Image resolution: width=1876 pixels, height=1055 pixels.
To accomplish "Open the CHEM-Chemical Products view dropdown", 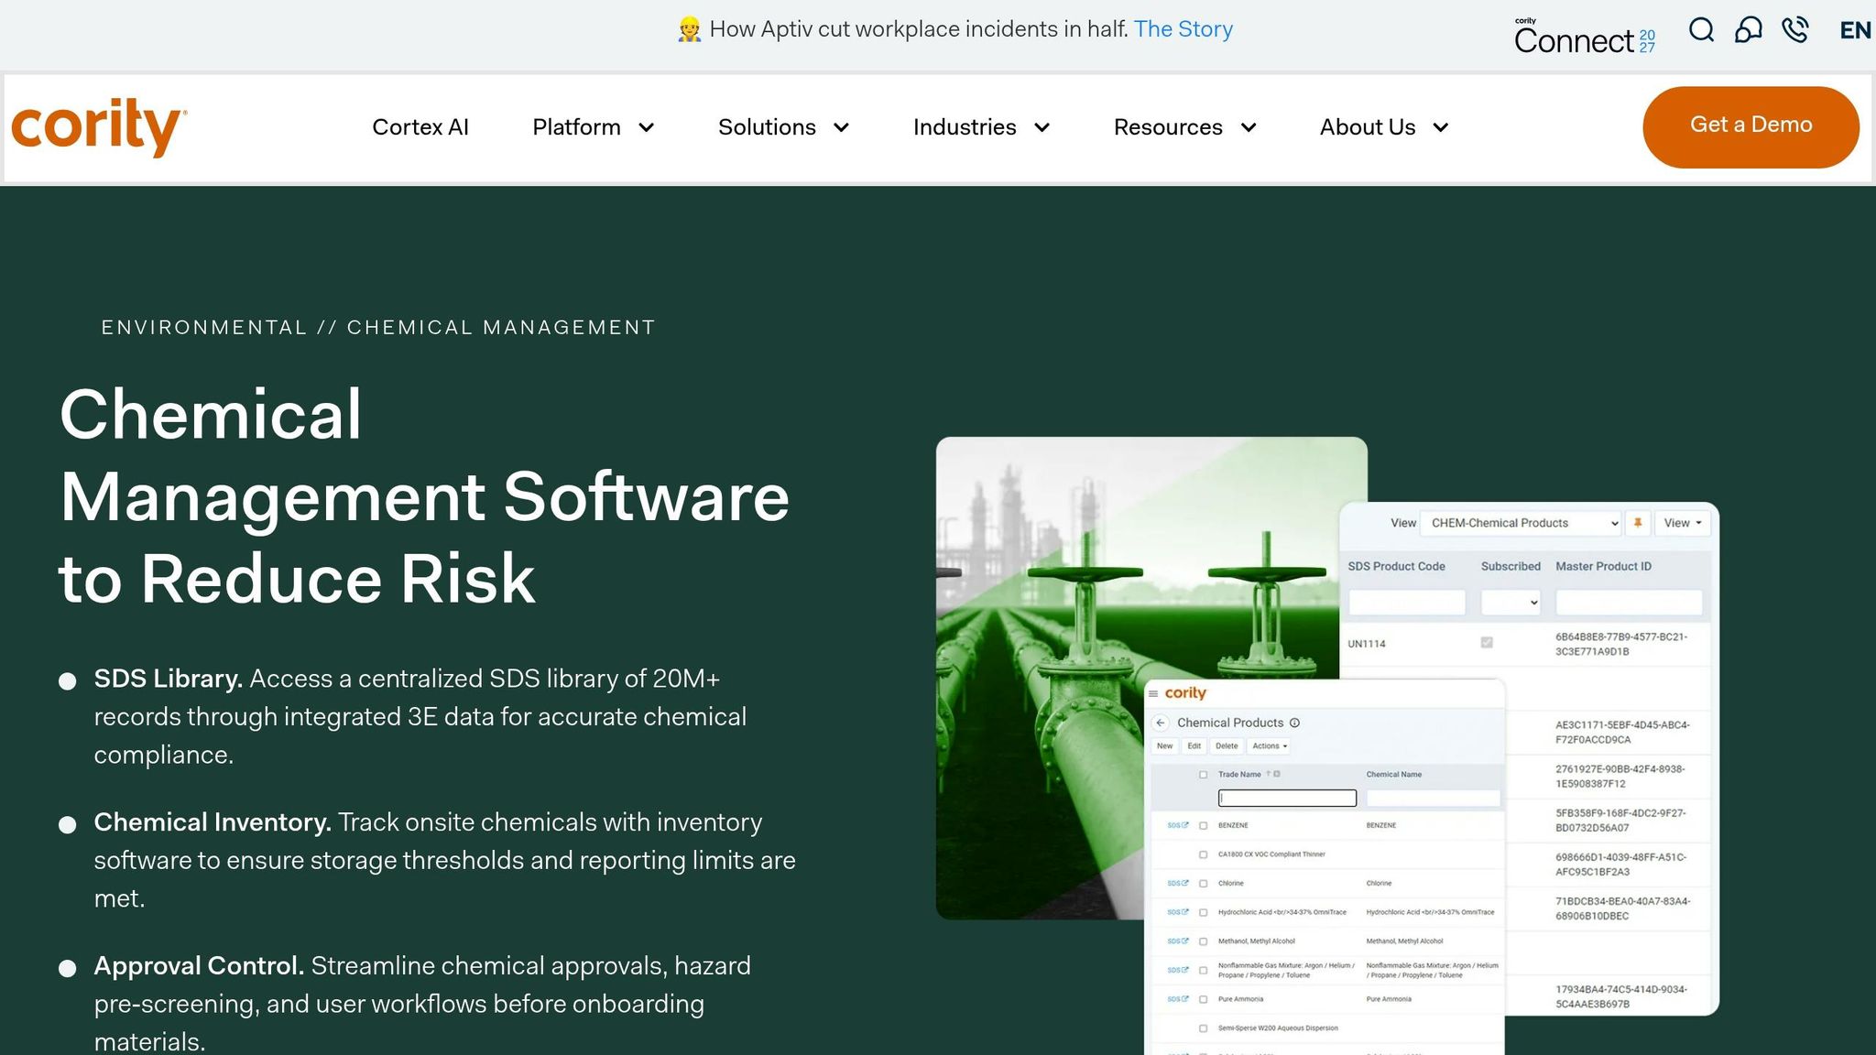I will [x=1522, y=523].
